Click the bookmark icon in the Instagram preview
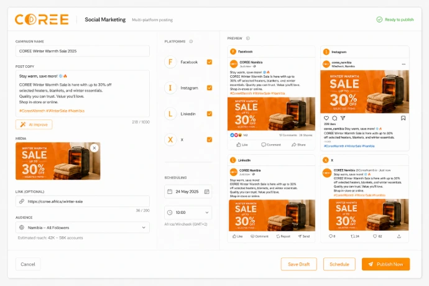The image size is (429, 286). click(403, 118)
